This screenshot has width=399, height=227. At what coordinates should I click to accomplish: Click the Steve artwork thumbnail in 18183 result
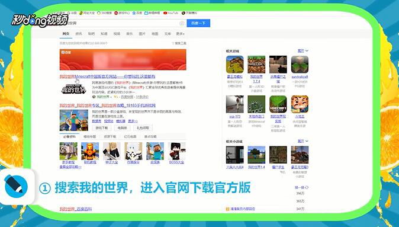[x=74, y=120]
